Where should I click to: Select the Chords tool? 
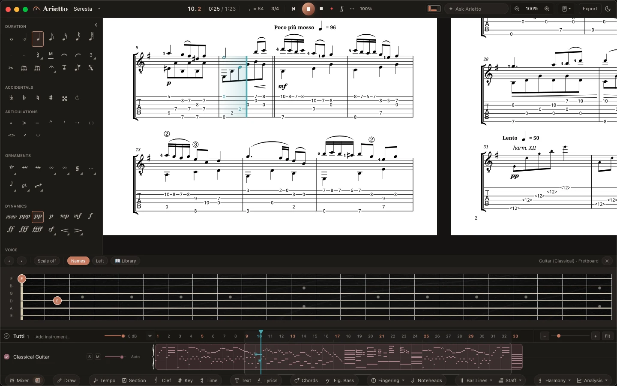[306, 380]
